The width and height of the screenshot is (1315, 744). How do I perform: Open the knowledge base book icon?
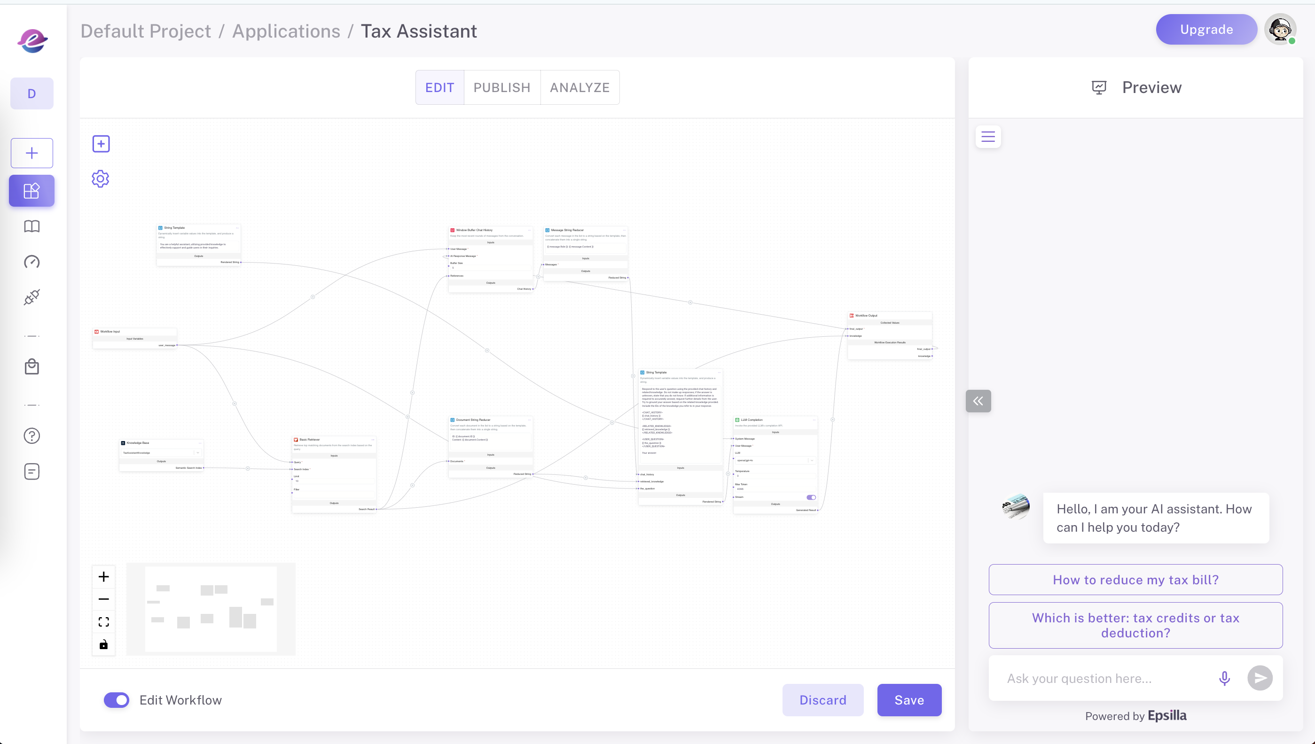[31, 226]
